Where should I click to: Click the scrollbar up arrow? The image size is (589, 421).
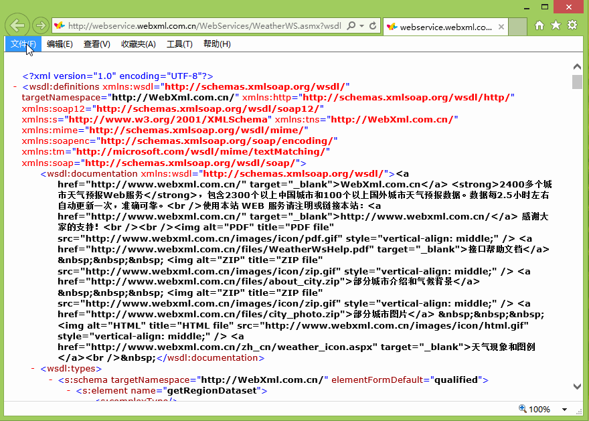[578, 66]
